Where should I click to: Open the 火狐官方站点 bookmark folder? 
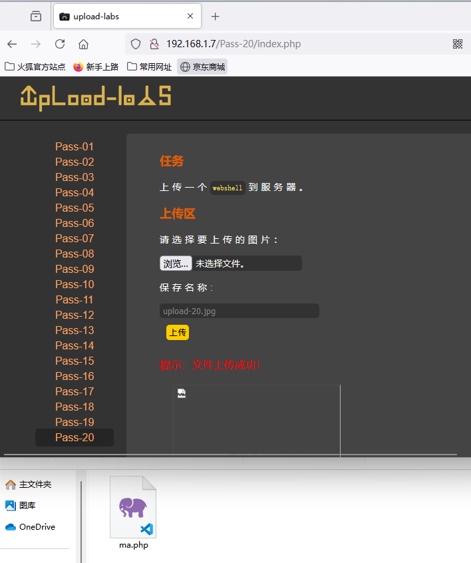tap(35, 67)
